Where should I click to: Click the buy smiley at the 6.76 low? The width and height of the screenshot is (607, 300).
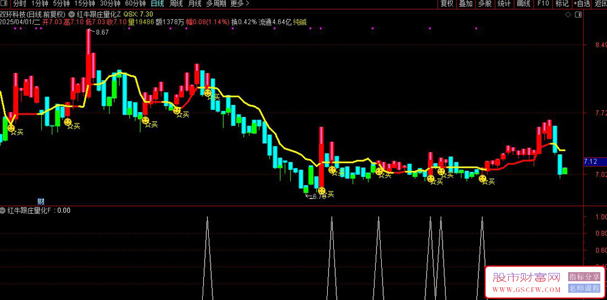(x=322, y=191)
